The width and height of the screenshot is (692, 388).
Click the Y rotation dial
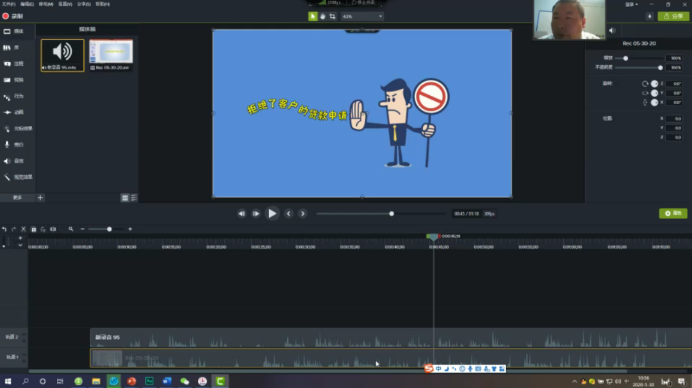tap(654, 93)
